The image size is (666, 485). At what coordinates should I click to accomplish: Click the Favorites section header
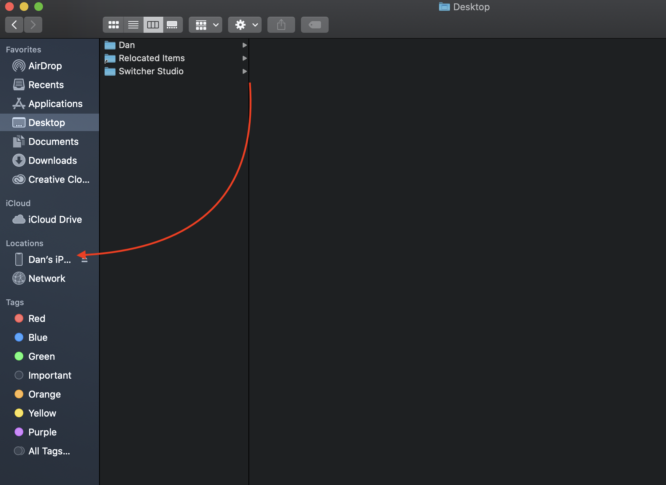[23, 50]
